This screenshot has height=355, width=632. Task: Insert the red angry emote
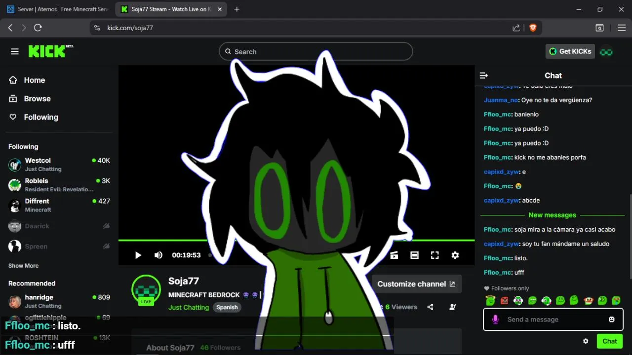coord(504,300)
